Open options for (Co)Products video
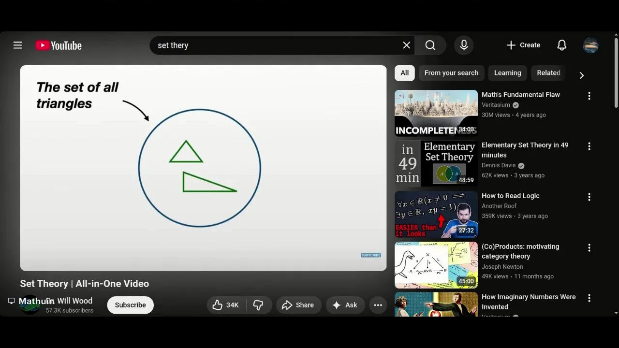Screen dimensions: 619x348 coord(589,247)
